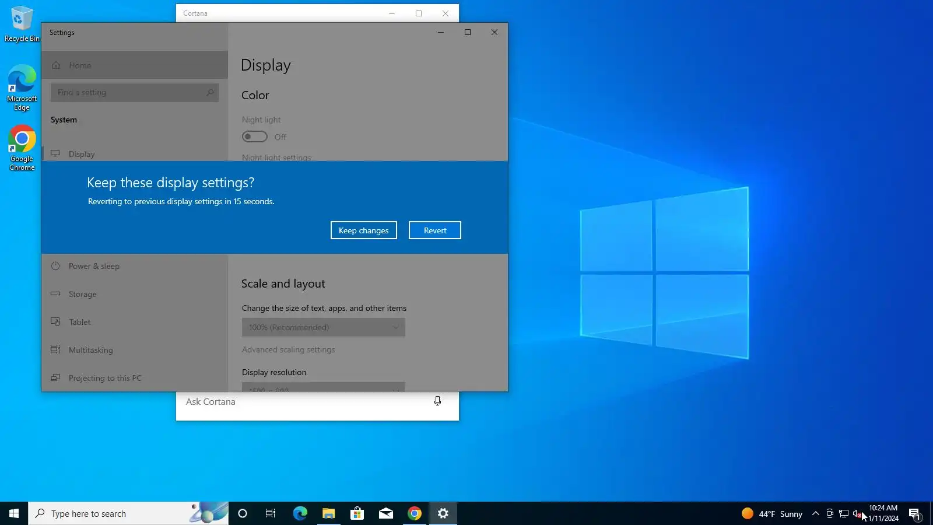Open Night light settings link
This screenshot has height=525, width=933.
pyautogui.click(x=276, y=157)
